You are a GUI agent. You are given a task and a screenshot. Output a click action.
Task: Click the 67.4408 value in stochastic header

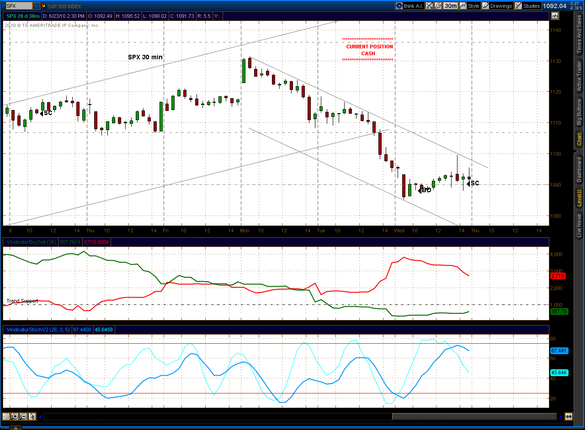[x=82, y=329]
